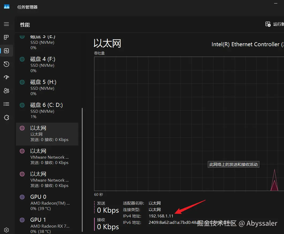The width and height of the screenshot is (284, 234).
Task: Click the sidebar list scrollbar
Action: (x=82, y=170)
